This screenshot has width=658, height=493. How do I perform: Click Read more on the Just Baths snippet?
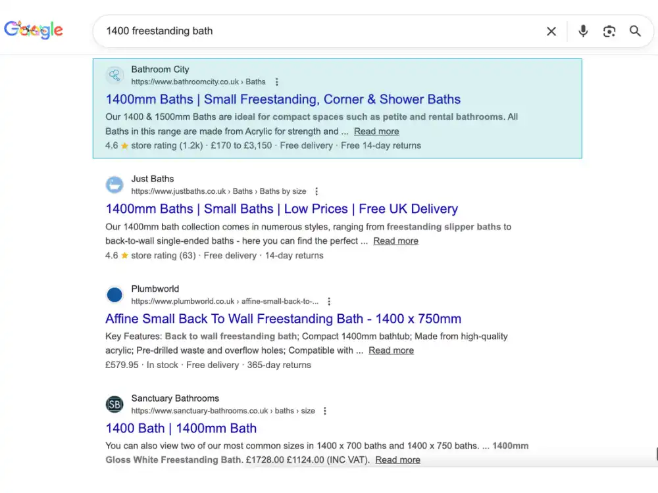click(395, 241)
